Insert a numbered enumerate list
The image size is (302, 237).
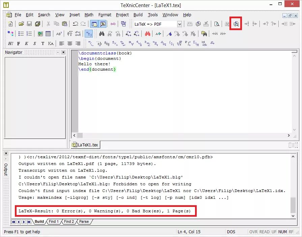tap(29, 33)
